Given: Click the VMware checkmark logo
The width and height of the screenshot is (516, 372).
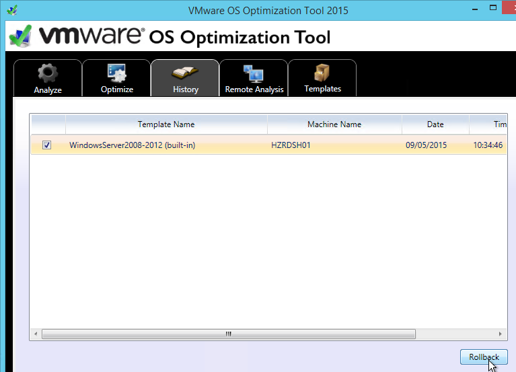Looking at the screenshot, I should pos(20,36).
